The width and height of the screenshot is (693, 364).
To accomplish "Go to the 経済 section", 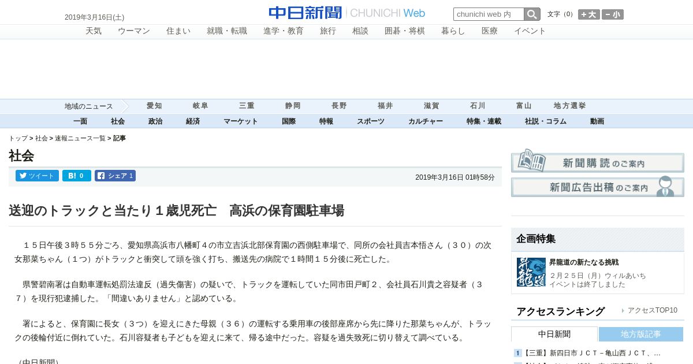I will click(193, 121).
